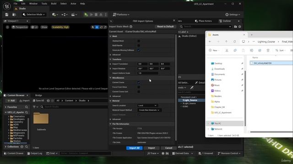Open Downloads in Explorer sidebar
This screenshot has height=164, width=293.
[219, 69]
